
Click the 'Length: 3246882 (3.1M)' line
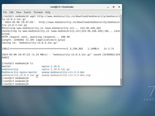point(34,40)
